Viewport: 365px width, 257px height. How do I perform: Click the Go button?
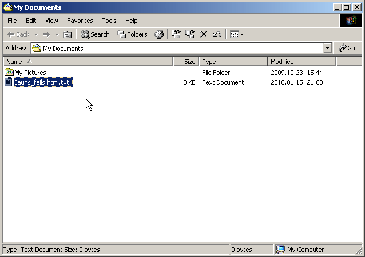(347, 49)
